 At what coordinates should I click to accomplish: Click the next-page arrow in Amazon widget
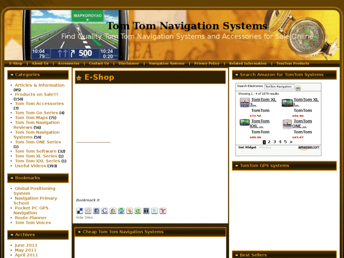pos(291,142)
